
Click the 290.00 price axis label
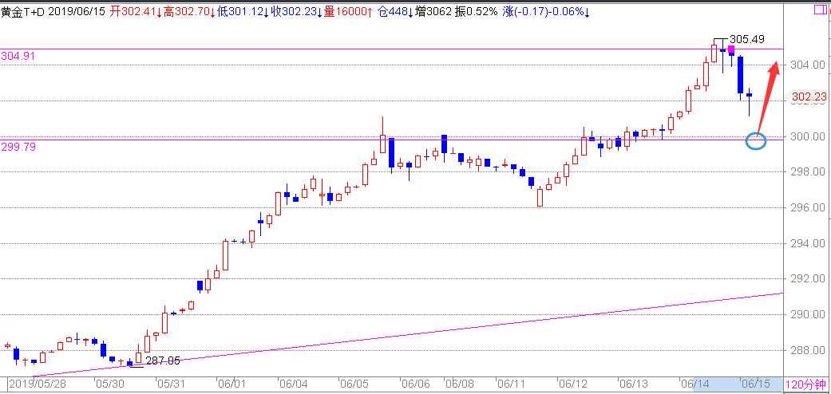(808, 314)
